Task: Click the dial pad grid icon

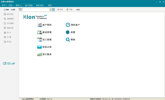Action: point(53,10)
